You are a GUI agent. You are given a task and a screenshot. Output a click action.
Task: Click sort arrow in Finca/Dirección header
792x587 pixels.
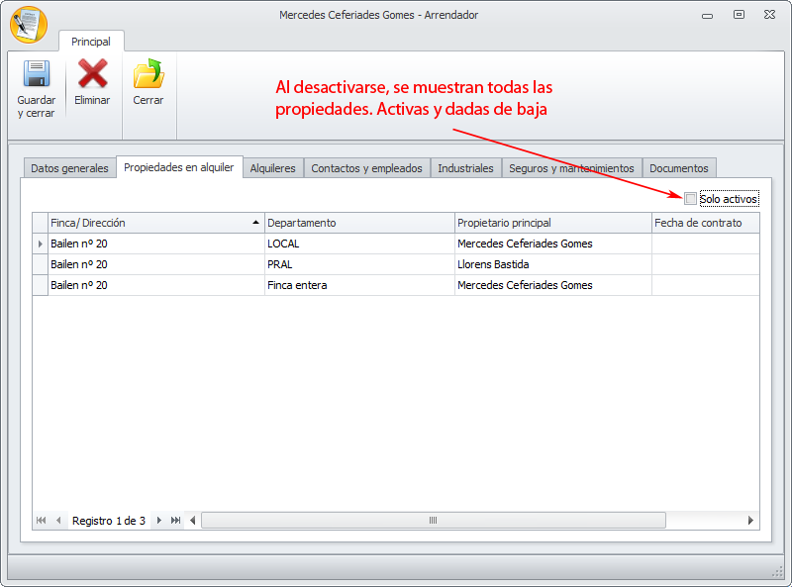tap(255, 223)
